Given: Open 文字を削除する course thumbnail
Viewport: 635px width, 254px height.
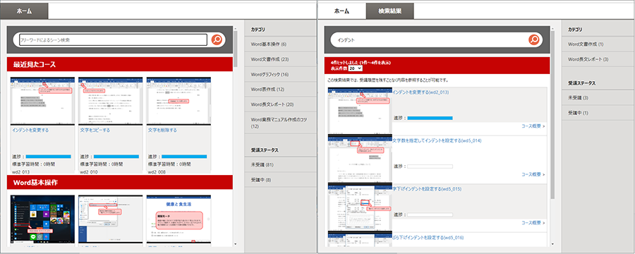Looking at the screenshot, I should (179, 100).
